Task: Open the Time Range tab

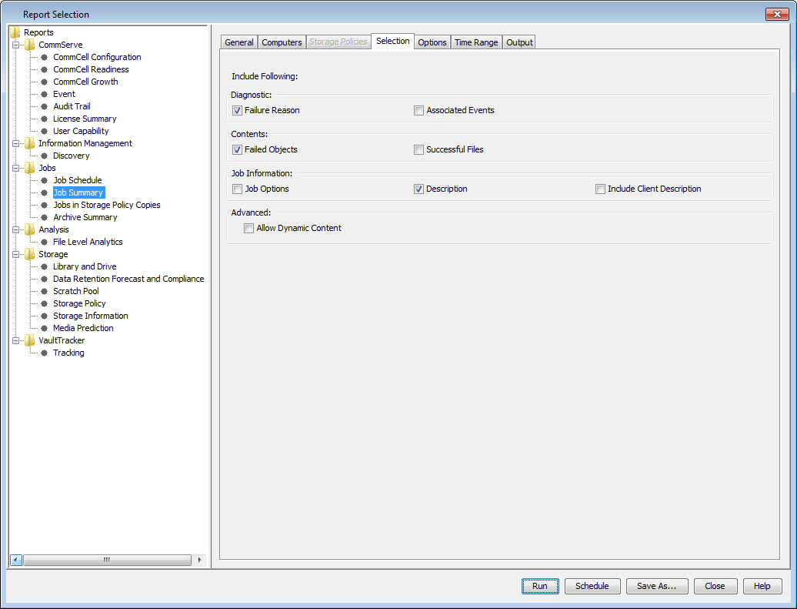Action: 476,42
